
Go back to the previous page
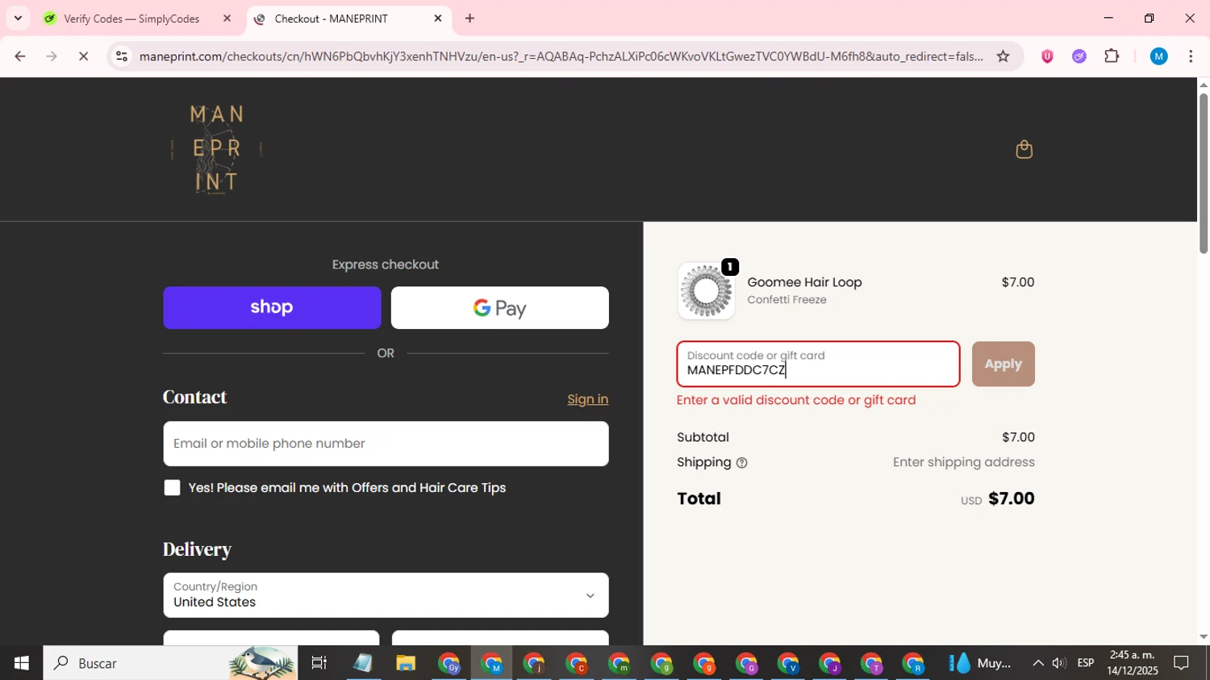tap(20, 56)
